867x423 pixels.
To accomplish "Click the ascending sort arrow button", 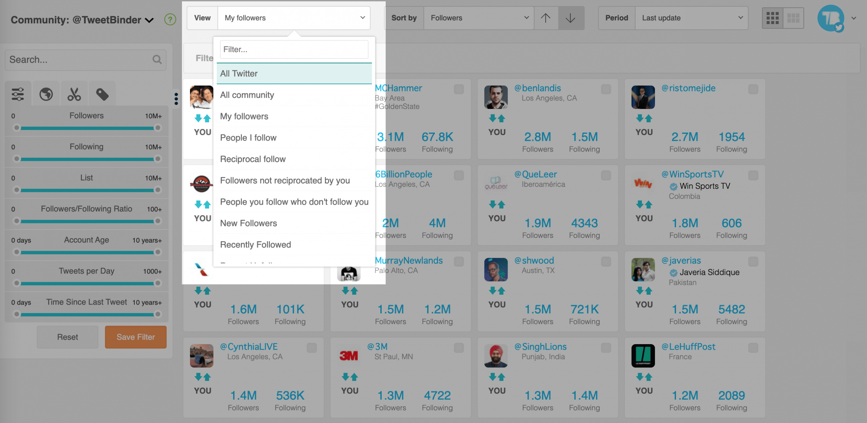I will 546,18.
